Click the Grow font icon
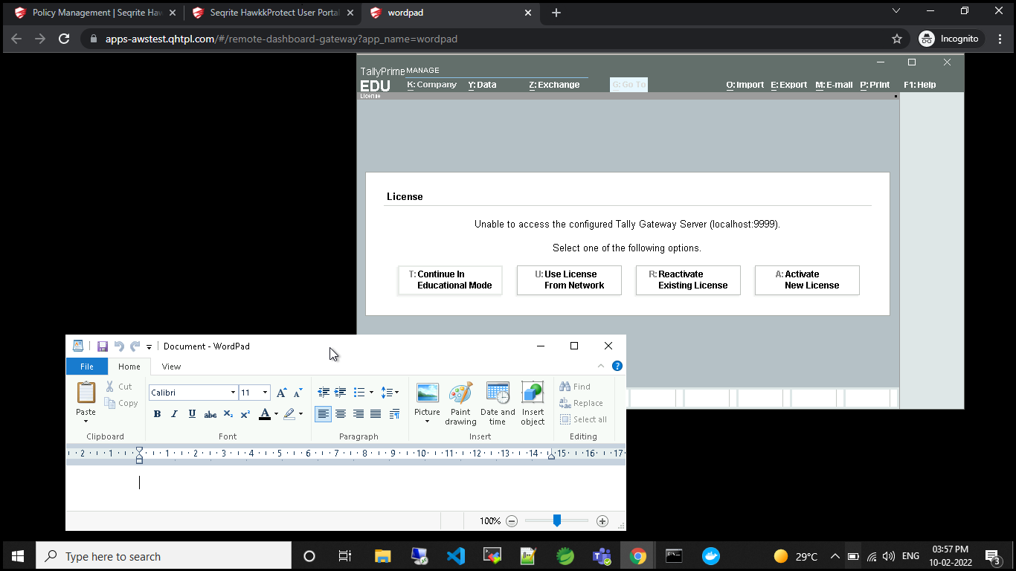This screenshot has width=1016, height=571. tap(281, 393)
